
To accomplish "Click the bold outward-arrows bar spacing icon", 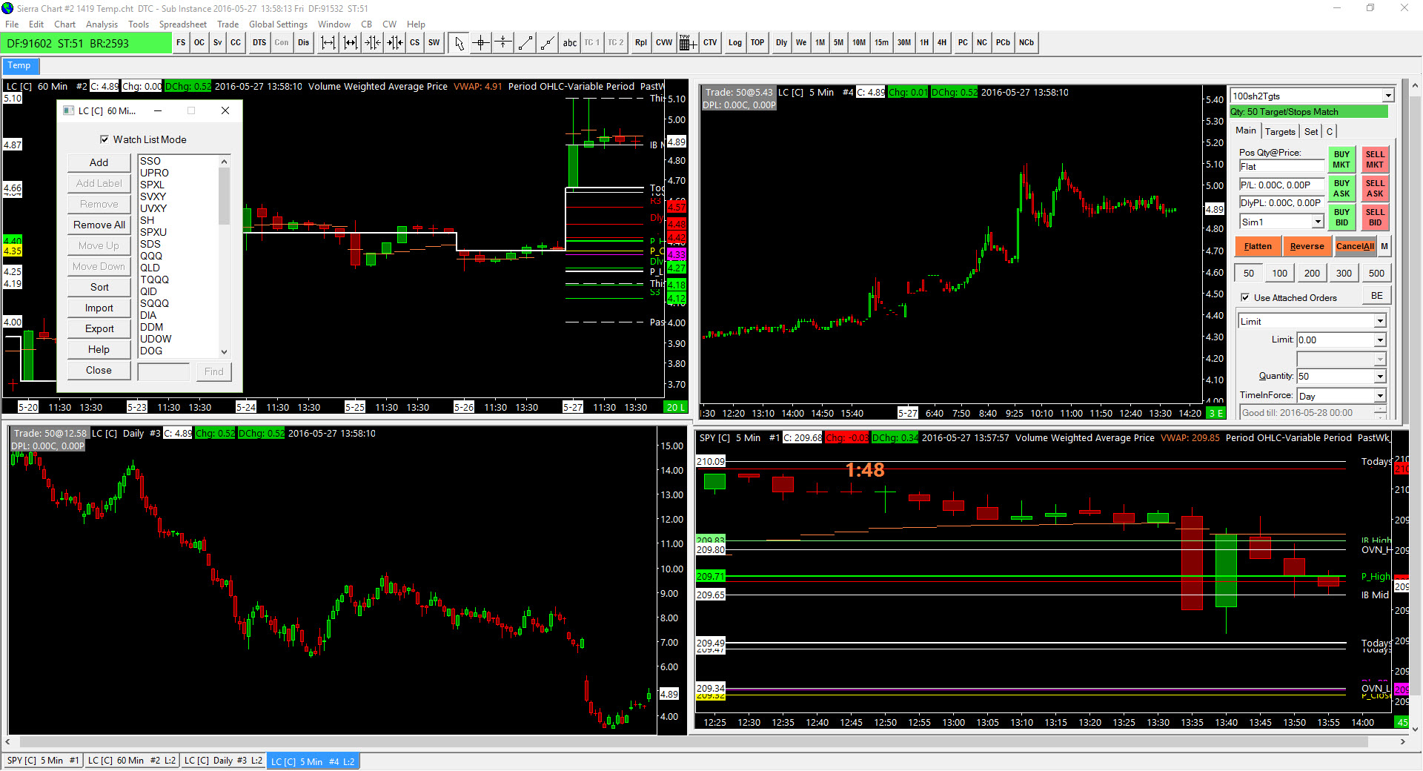I will [350, 43].
